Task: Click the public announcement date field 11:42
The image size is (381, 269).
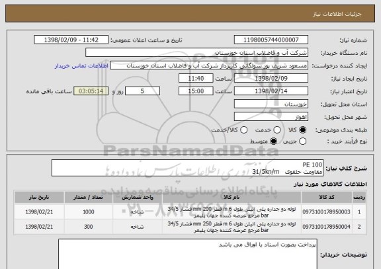Action: pyautogui.click(x=71, y=40)
